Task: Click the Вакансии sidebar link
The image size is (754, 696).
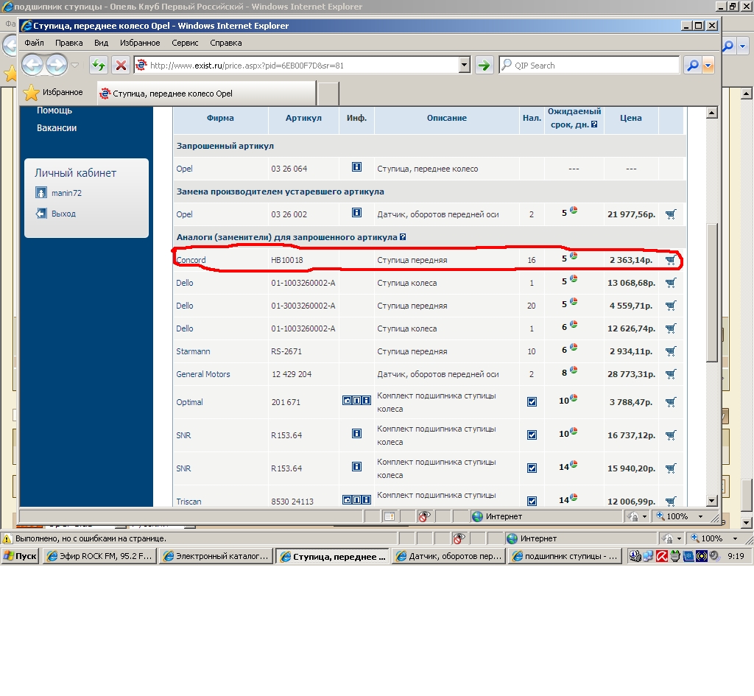Action: point(57,128)
